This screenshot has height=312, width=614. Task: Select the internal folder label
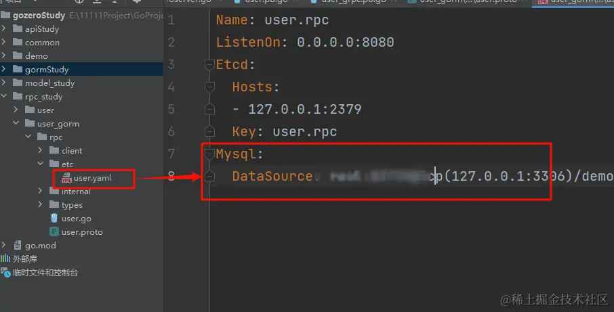tap(76, 192)
